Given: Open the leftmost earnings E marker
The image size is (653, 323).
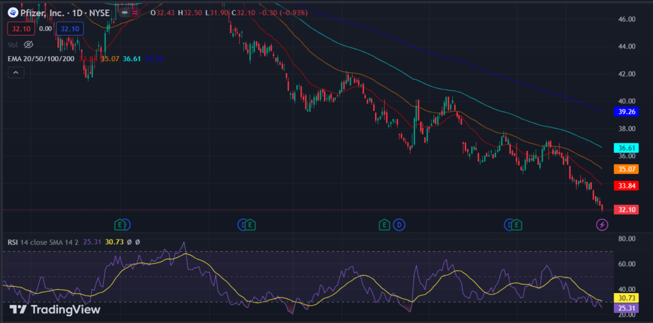Looking at the screenshot, I should point(120,225).
